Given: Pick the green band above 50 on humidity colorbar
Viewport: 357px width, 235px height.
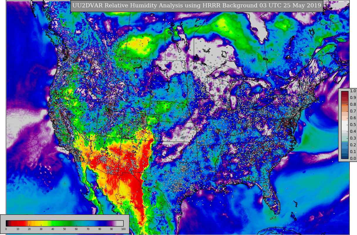Looking at the screenshot, I should pos(65,223).
